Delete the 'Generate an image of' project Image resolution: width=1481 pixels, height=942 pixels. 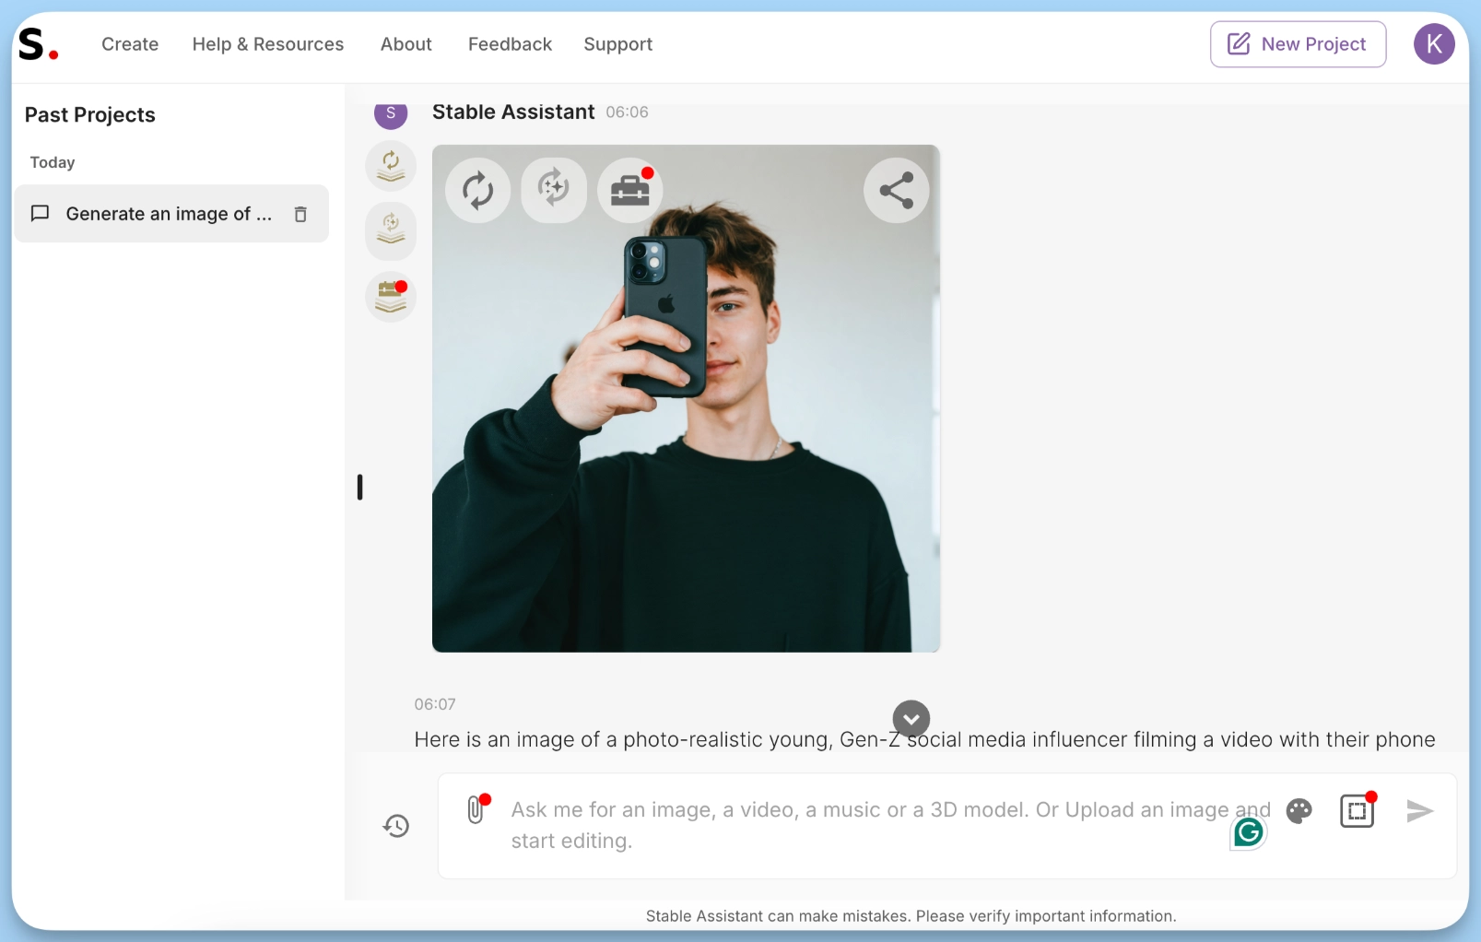[x=300, y=215]
